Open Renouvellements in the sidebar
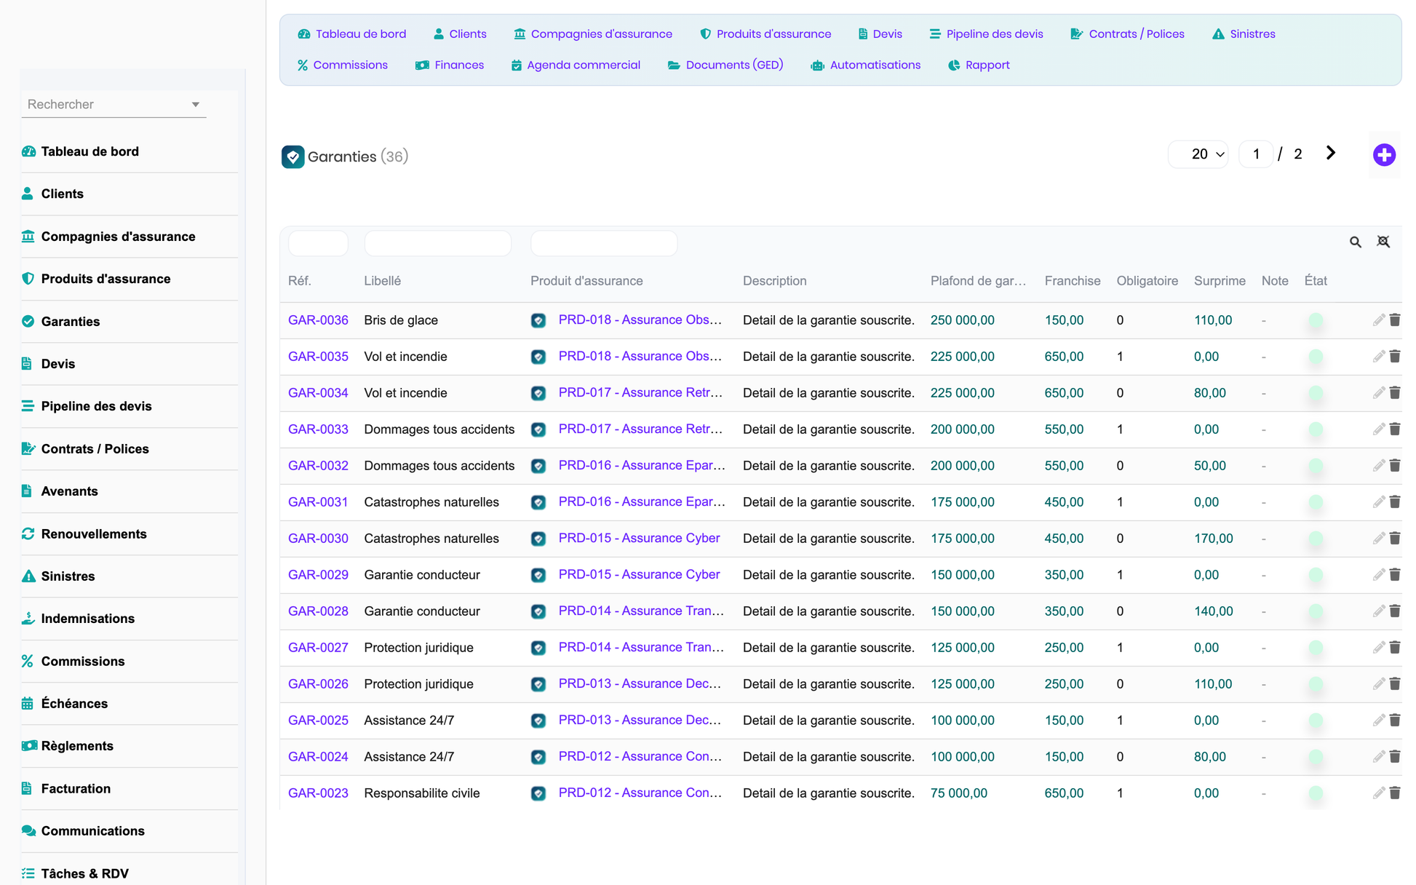The image size is (1416, 885). point(94,534)
